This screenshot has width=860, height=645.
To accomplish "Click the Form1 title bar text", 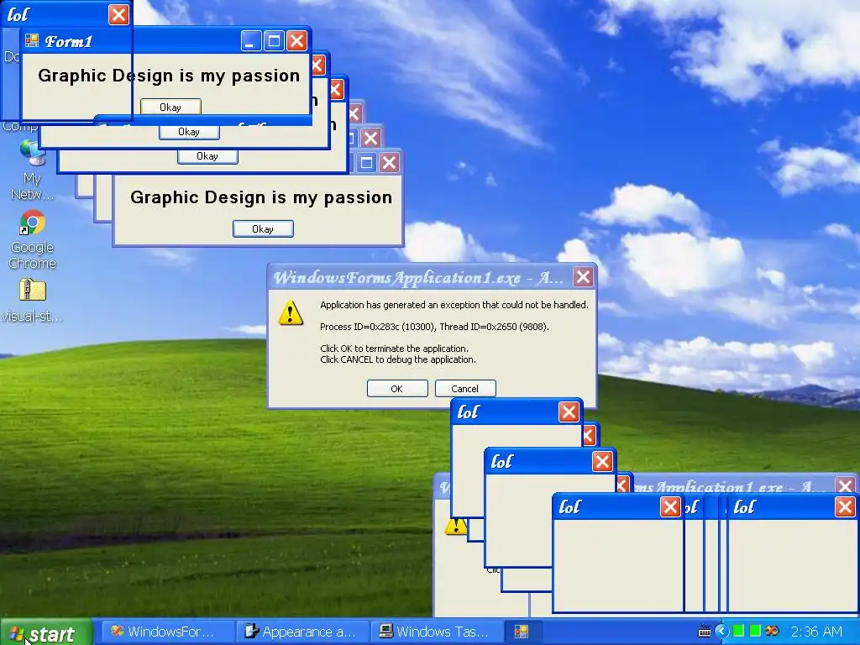I will [69, 42].
